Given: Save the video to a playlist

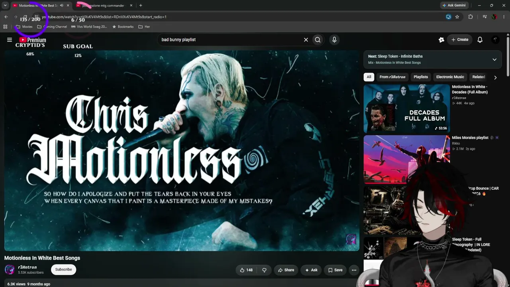Looking at the screenshot, I should click(335, 270).
